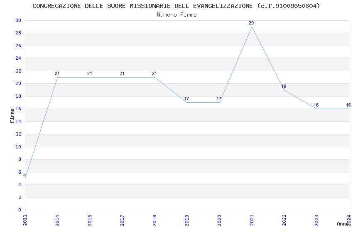Click y-axis value 10
Image resolution: width=353 pixels, height=228 pixels.
tap(18, 147)
